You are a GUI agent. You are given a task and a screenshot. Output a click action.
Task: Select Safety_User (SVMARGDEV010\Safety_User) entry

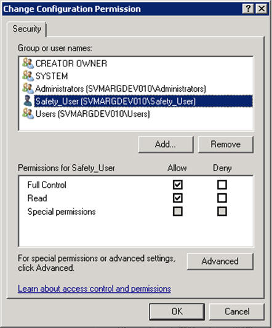coord(143,102)
